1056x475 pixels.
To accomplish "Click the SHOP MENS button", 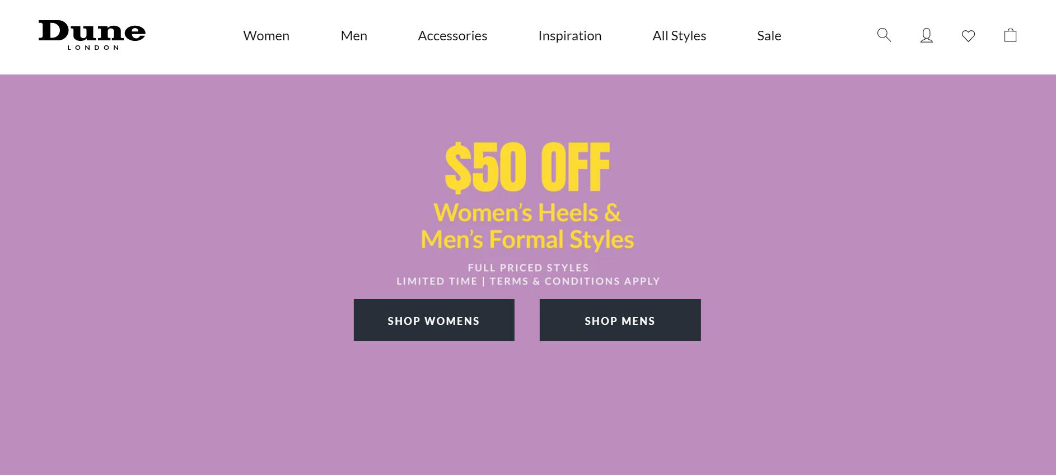I will click(620, 320).
